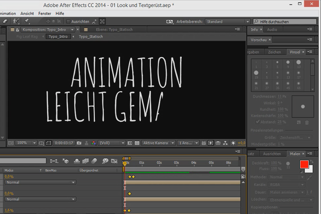This screenshot has width=321, height=214.
Task: Take a snapshot with the camera icon
Action: point(79,143)
